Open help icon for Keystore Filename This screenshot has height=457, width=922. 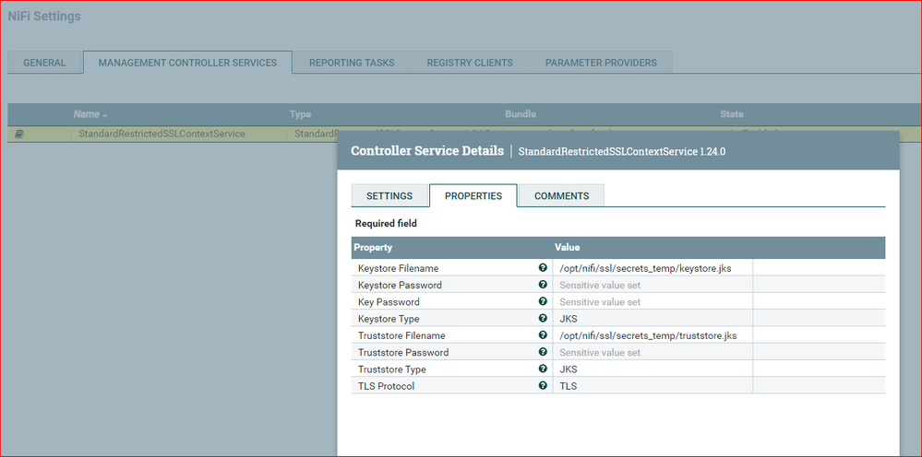[x=543, y=267]
